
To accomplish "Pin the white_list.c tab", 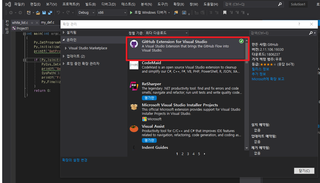I will tap(32, 23).
